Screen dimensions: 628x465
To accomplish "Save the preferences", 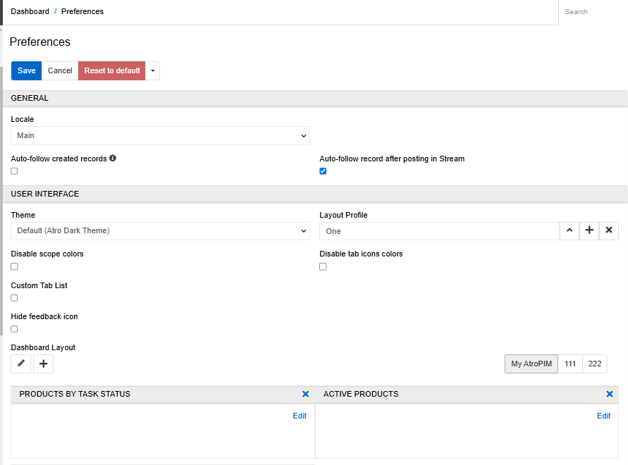I will 27,71.
